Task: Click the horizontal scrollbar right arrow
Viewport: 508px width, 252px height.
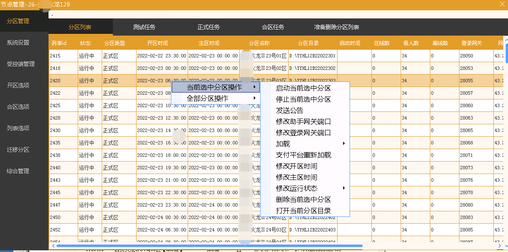Action: (x=499, y=246)
